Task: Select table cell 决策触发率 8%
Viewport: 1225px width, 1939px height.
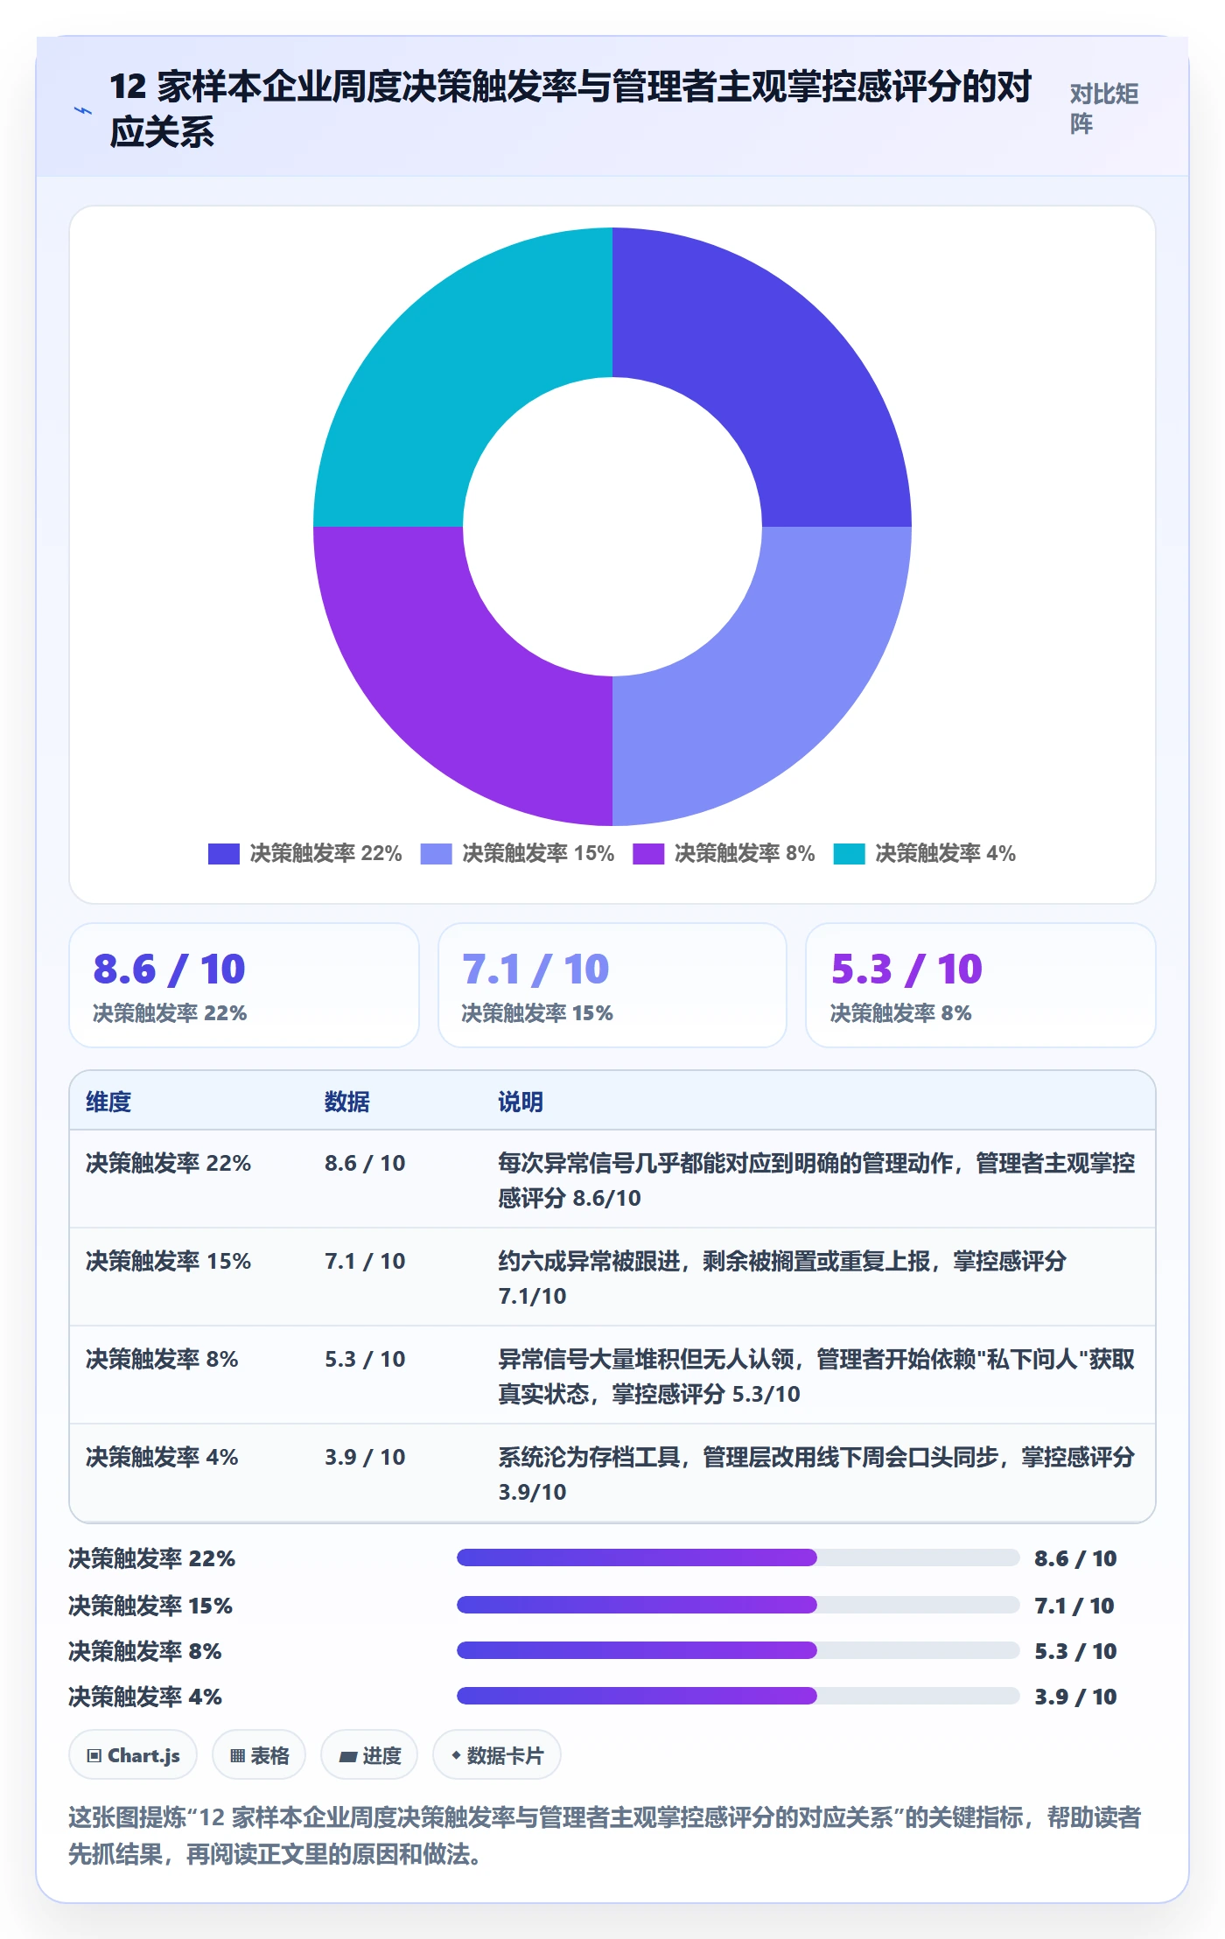Action: tap(162, 1359)
